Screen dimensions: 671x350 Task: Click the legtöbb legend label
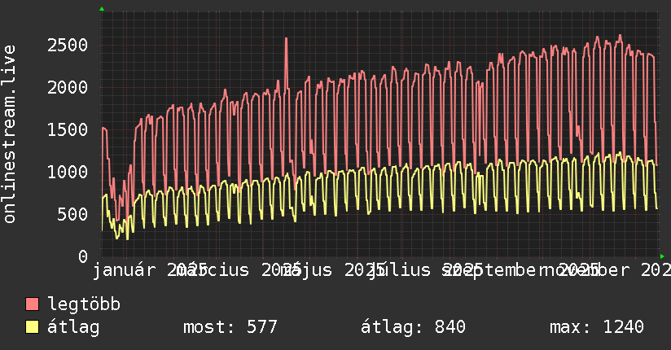(84, 304)
